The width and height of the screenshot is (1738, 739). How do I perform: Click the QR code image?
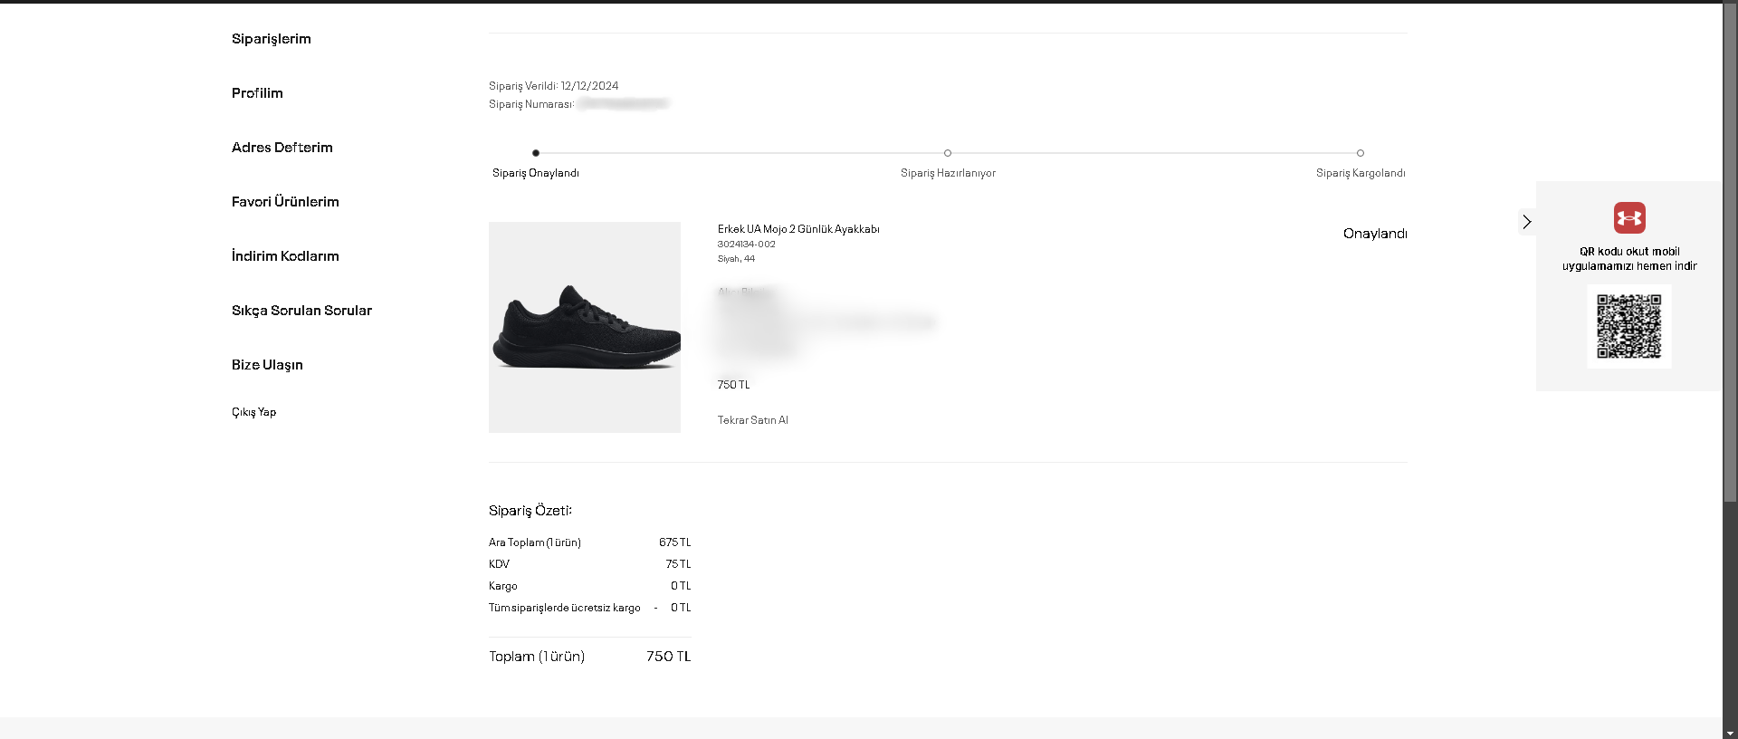click(1628, 326)
